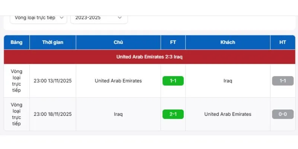Select the "Khách" column header

(x=228, y=42)
